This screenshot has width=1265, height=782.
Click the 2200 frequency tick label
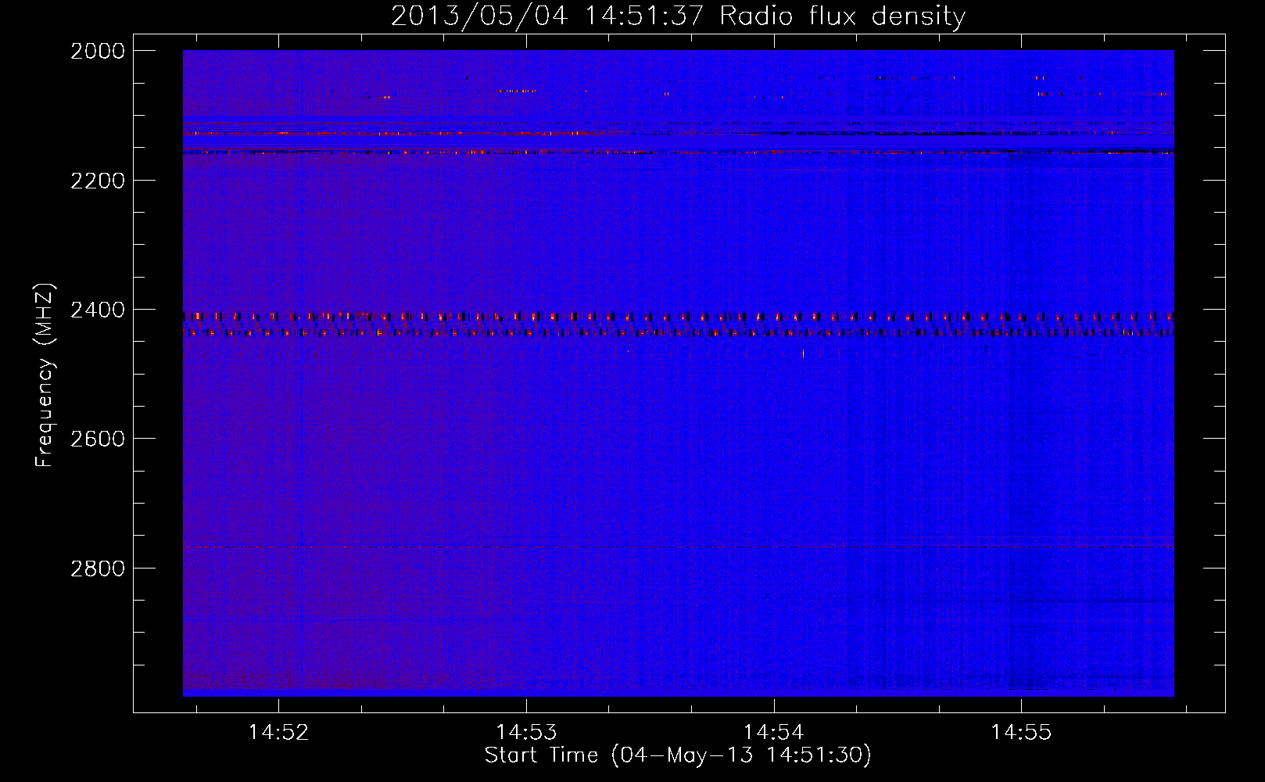(98, 181)
